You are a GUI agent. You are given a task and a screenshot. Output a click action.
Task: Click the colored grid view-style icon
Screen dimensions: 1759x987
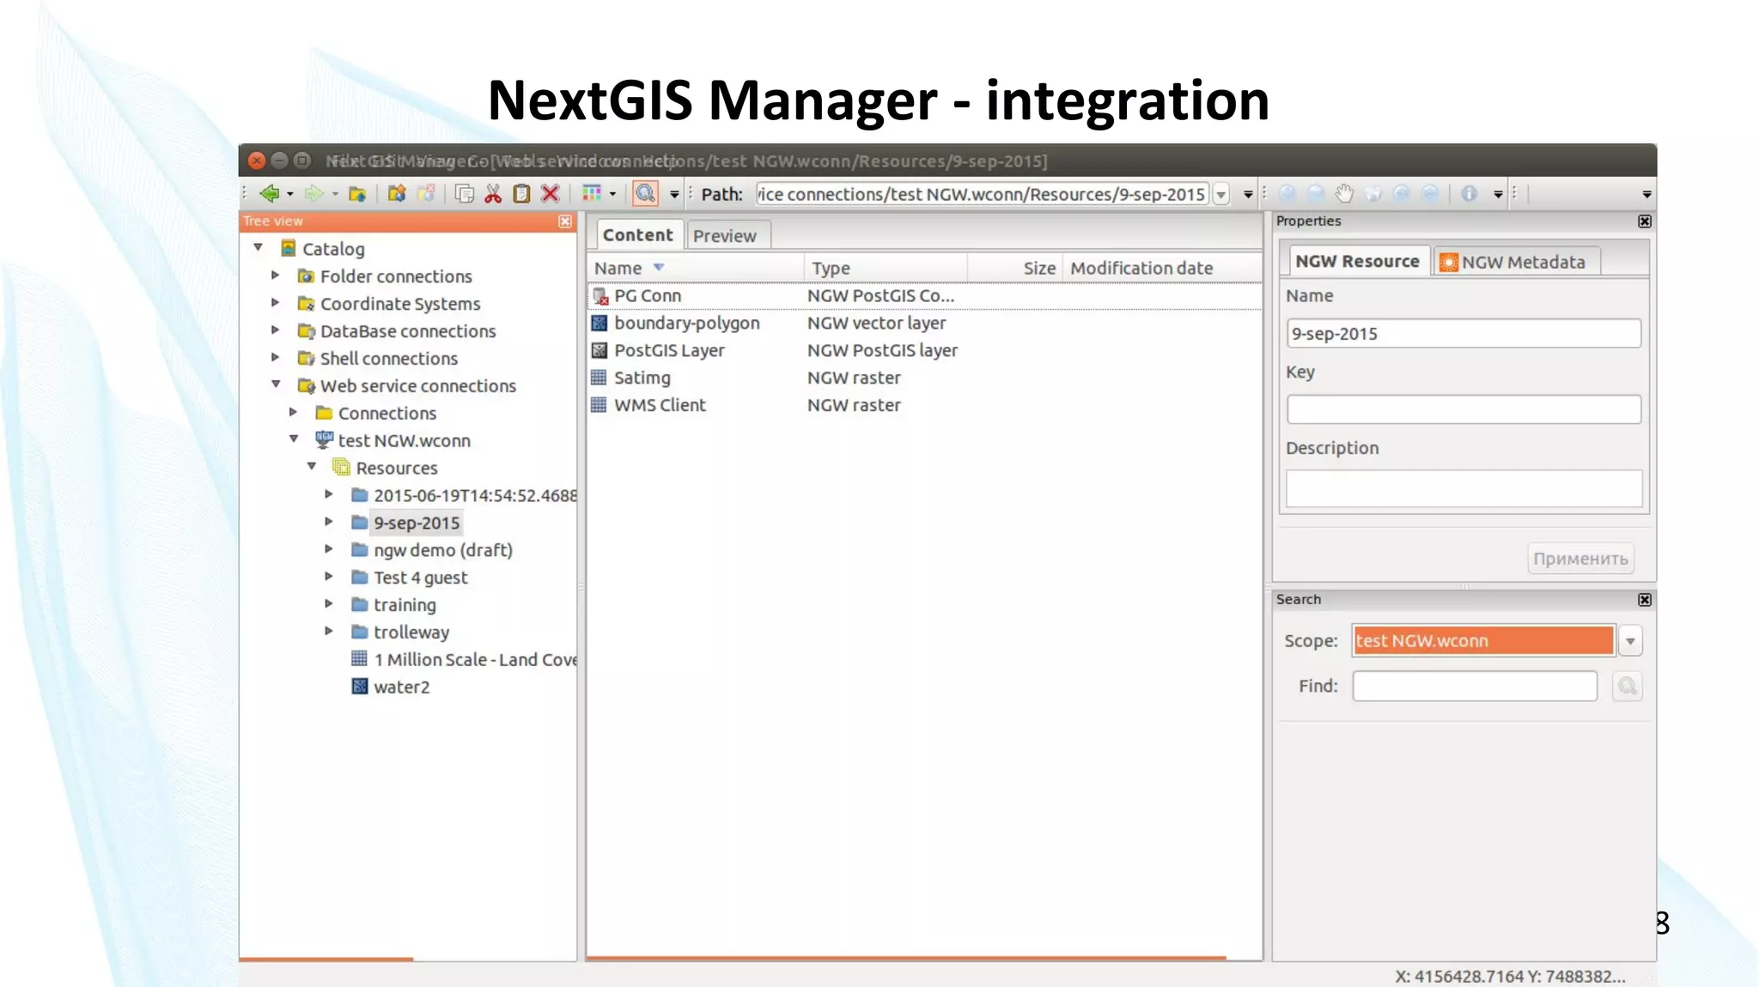[x=592, y=193]
